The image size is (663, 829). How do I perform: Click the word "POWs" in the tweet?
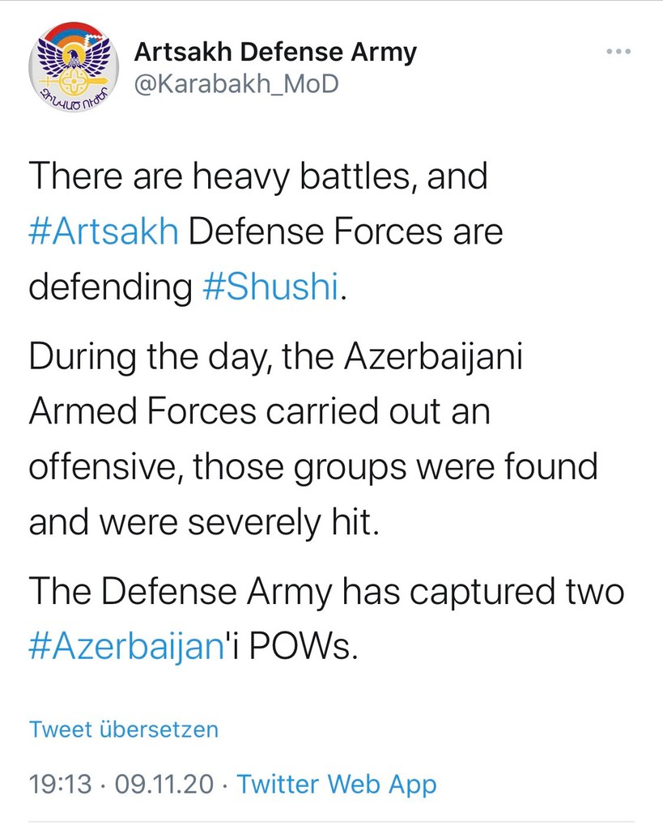pyautogui.click(x=306, y=648)
